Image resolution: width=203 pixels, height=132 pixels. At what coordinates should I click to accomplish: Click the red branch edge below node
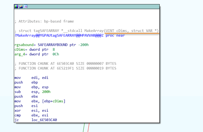88,128
